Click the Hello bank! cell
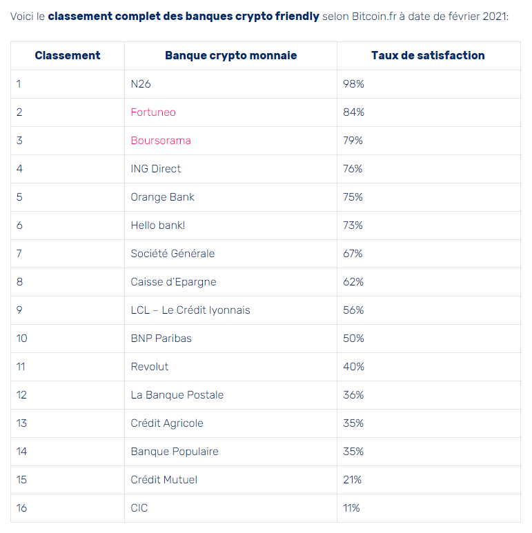 tap(158, 225)
